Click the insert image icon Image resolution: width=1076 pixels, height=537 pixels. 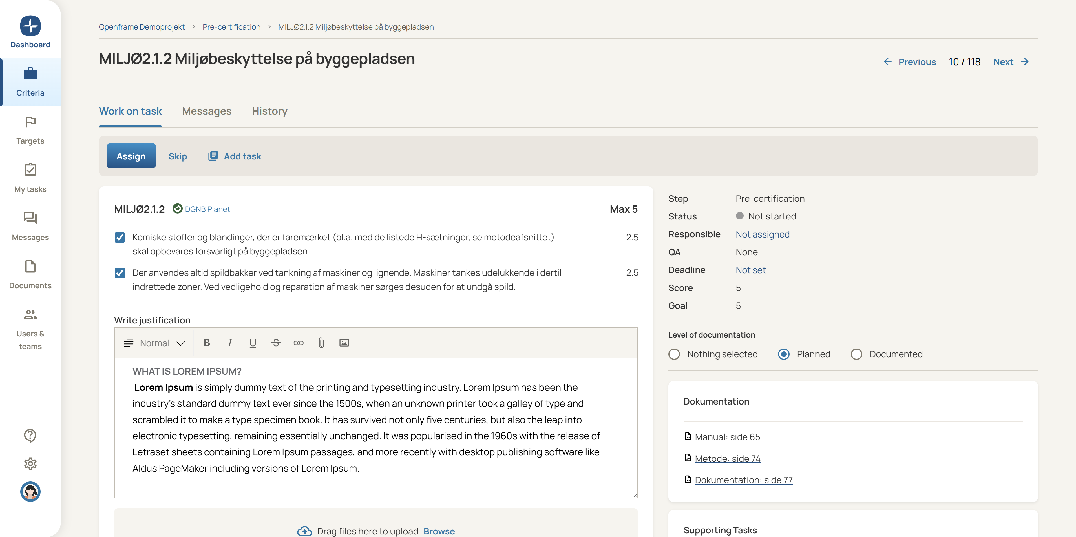click(344, 343)
